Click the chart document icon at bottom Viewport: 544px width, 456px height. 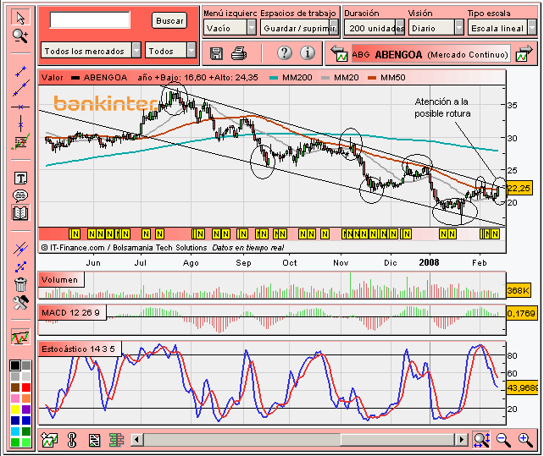(94, 441)
